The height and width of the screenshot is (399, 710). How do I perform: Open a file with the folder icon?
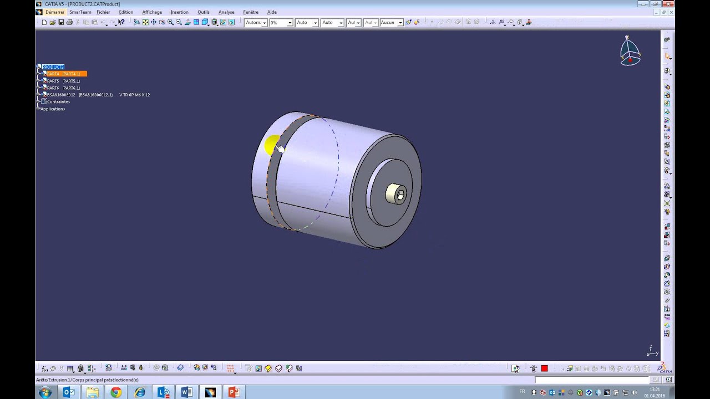(53, 22)
